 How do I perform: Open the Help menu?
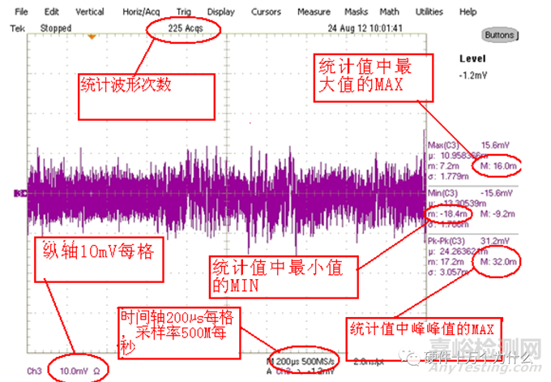click(468, 13)
